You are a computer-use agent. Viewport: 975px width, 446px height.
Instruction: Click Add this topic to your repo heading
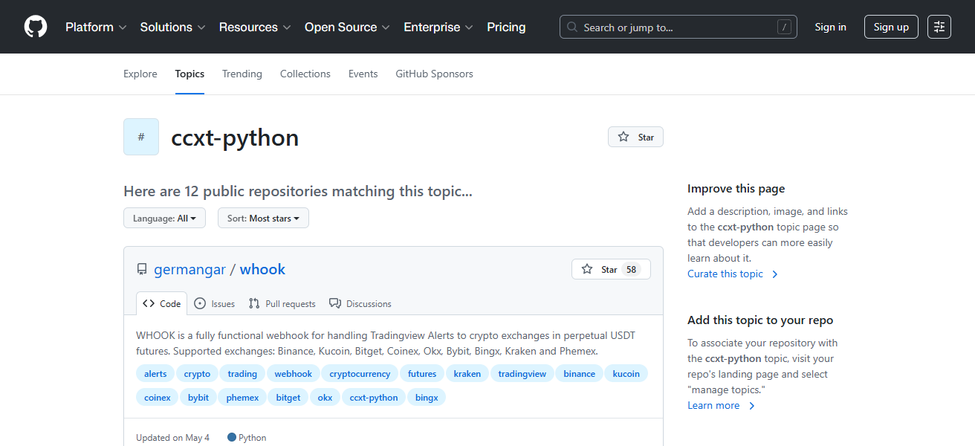pyautogui.click(x=760, y=320)
